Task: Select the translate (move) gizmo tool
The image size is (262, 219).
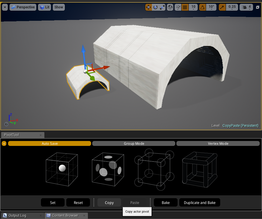Action: click(148, 7)
